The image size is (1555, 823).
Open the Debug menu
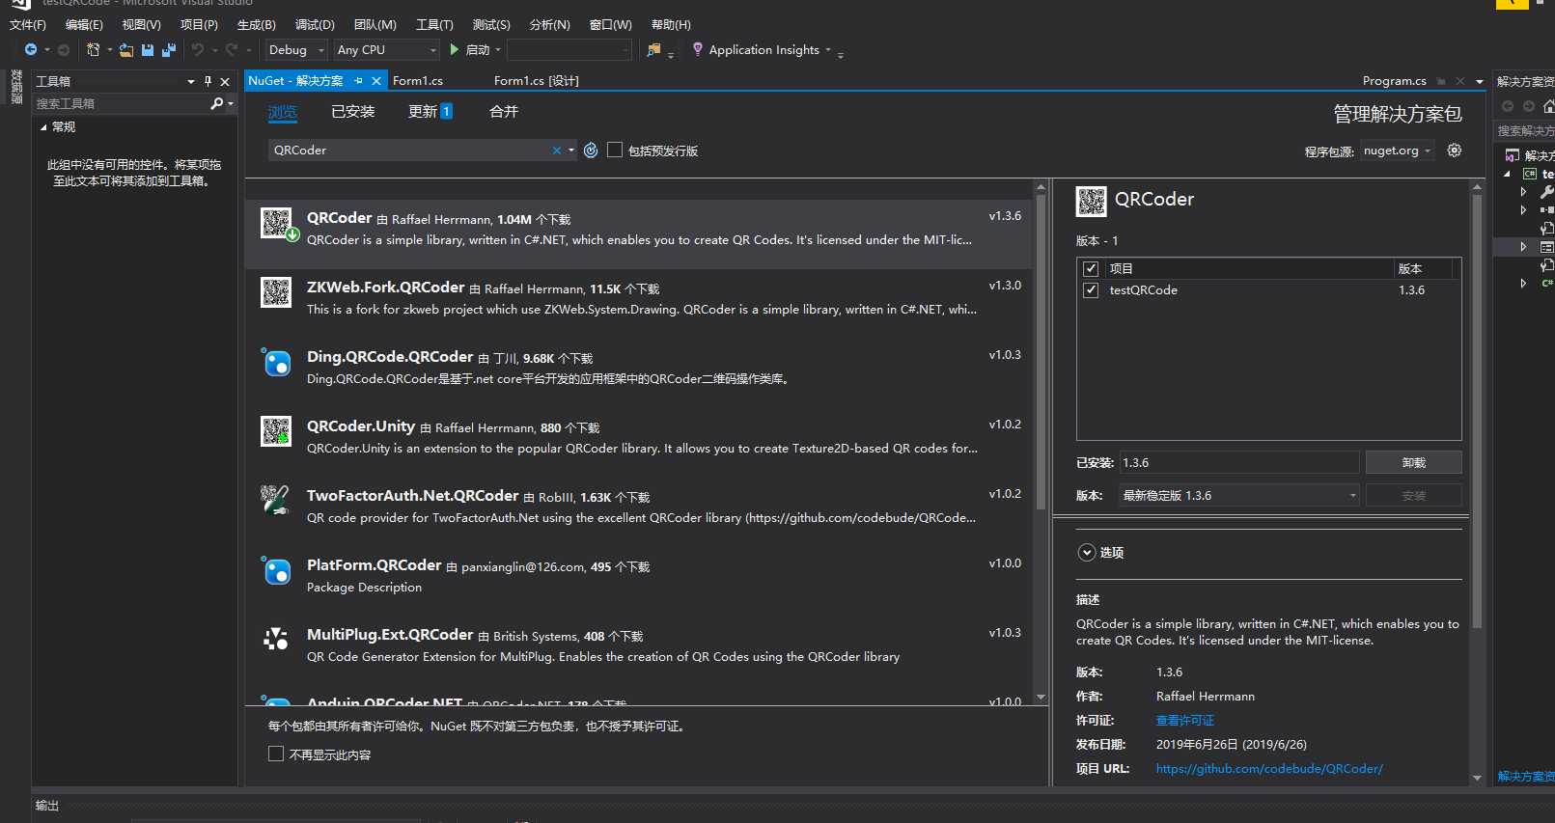(315, 25)
